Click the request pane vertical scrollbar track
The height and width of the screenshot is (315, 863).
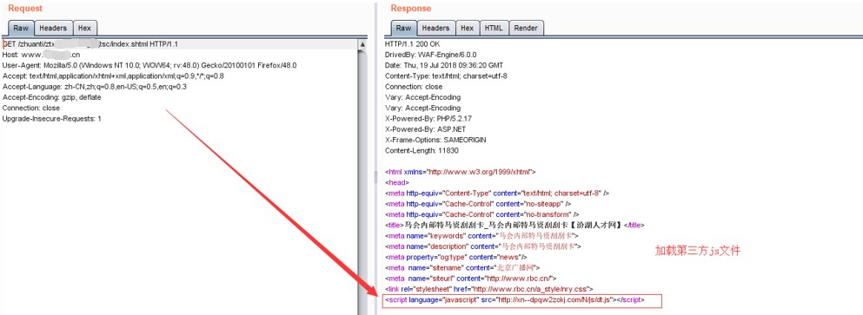point(362,182)
